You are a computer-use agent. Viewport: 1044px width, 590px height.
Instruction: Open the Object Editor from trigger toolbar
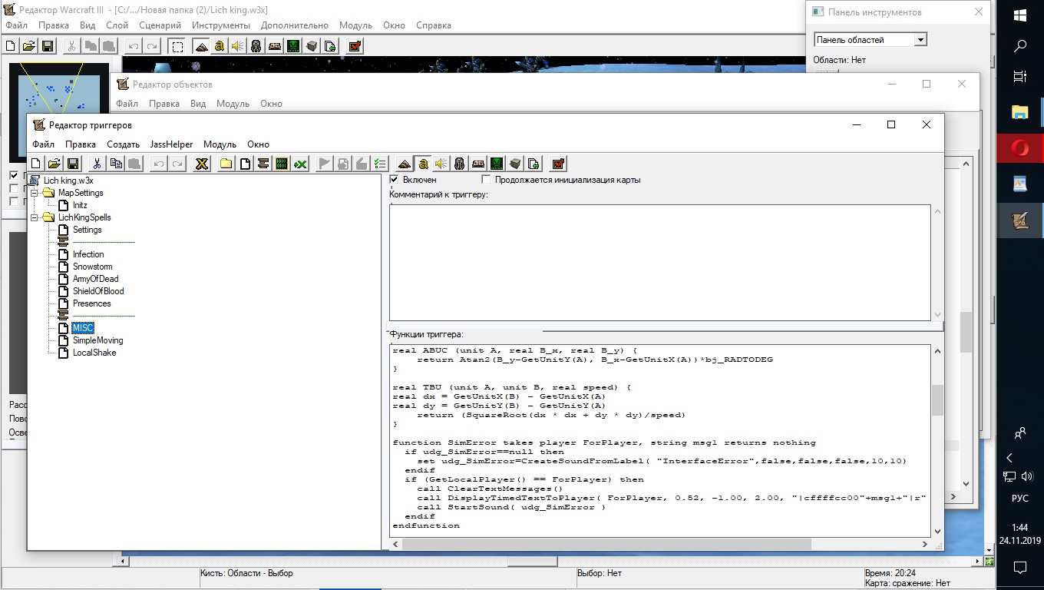pyautogui.click(x=459, y=164)
